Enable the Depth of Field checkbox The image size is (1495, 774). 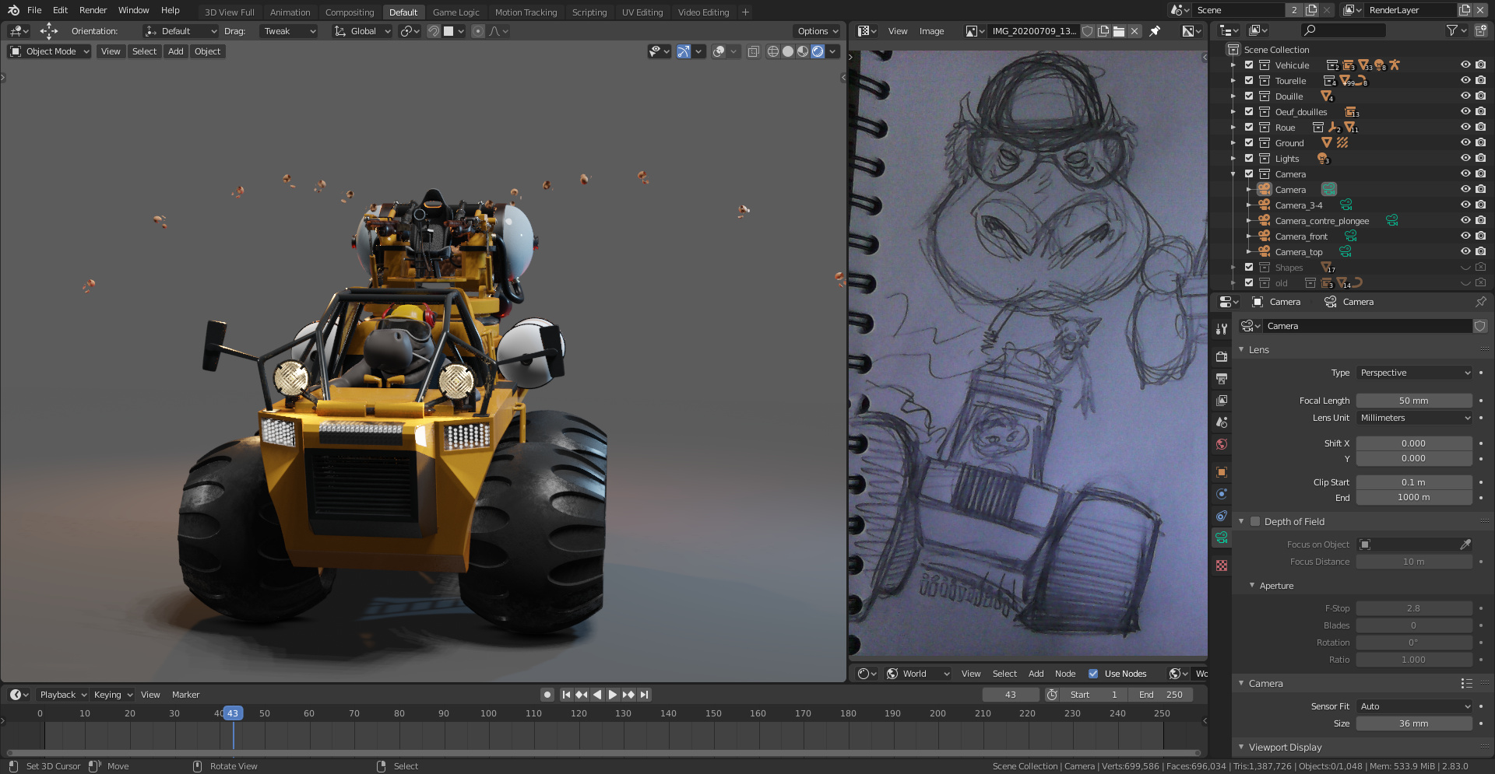(1255, 521)
